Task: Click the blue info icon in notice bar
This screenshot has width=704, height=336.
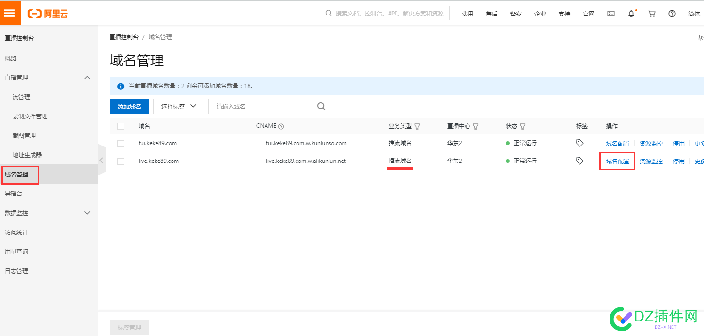Action: tap(121, 86)
